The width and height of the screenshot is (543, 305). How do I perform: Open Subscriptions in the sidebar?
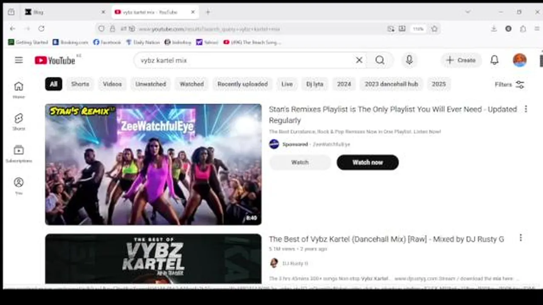(19, 154)
